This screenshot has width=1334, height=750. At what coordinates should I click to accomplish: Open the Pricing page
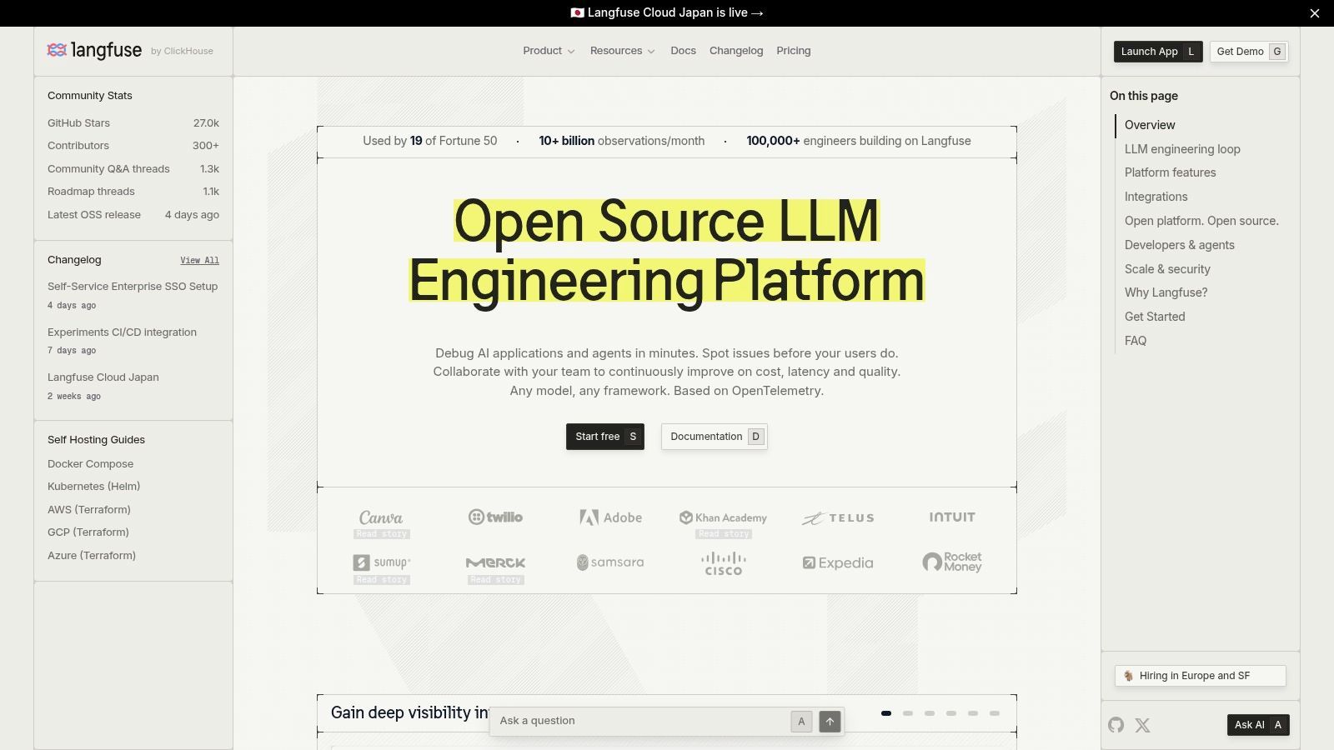coord(794,51)
